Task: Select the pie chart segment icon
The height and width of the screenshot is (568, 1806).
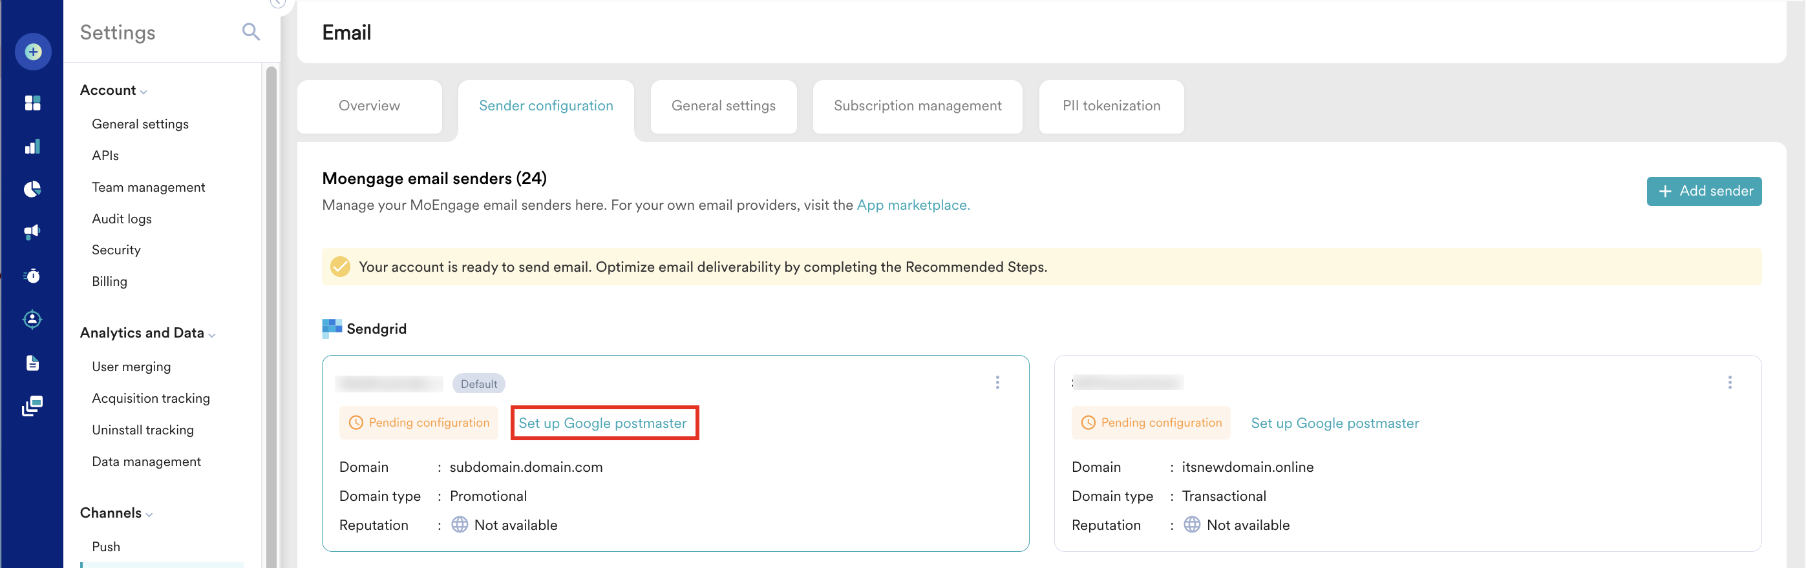Action: click(x=32, y=189)
